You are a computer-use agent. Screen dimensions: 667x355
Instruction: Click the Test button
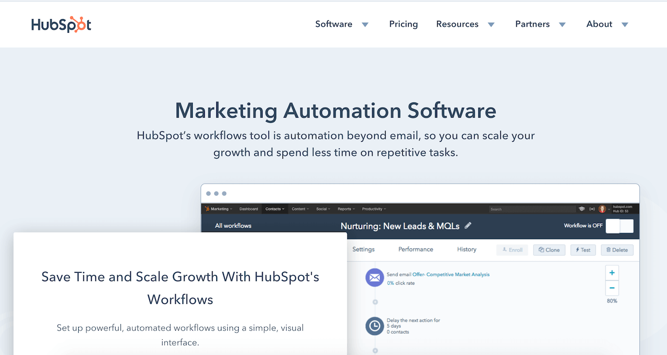583,250
